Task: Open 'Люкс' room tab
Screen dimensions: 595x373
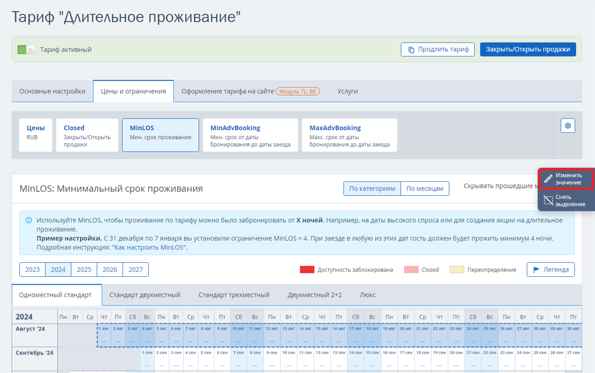Action: (x=367, y=295)
